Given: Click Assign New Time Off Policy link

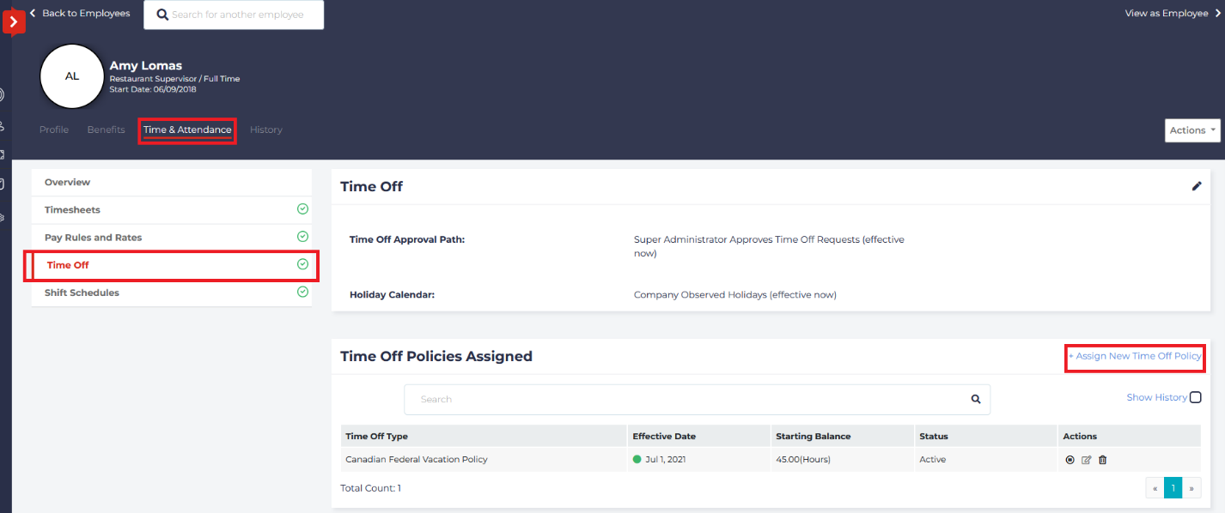Looking at the screenshot, I should pos(1134,356).
